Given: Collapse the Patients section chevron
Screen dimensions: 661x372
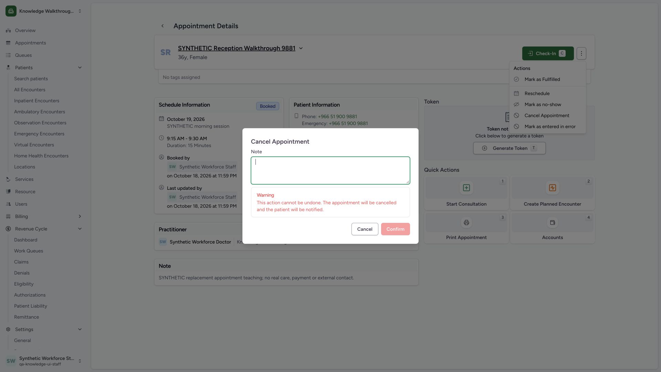Looking at the screenshot, I should pyautogui.click(x=80, y=68).
